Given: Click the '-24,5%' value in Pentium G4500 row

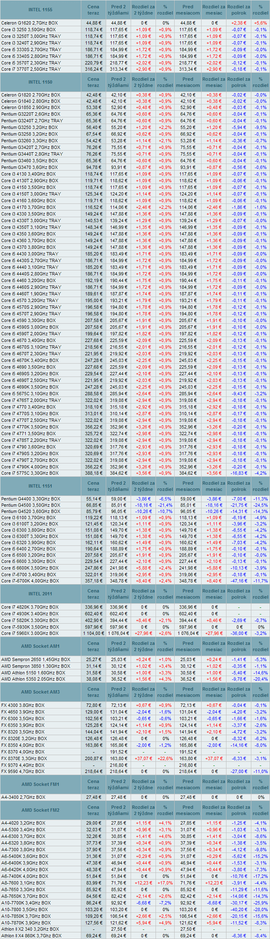Looking at the screenshot, I should (260, 505).
